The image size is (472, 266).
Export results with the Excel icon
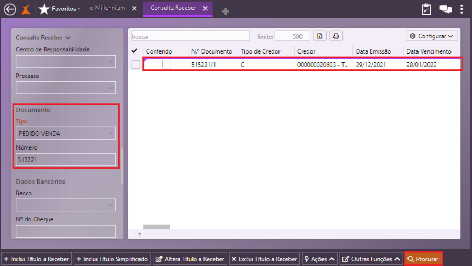[x=320, y=36]
